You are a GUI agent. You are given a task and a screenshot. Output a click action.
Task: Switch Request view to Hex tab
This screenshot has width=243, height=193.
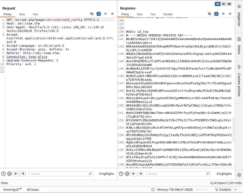(x=35, y=14)
